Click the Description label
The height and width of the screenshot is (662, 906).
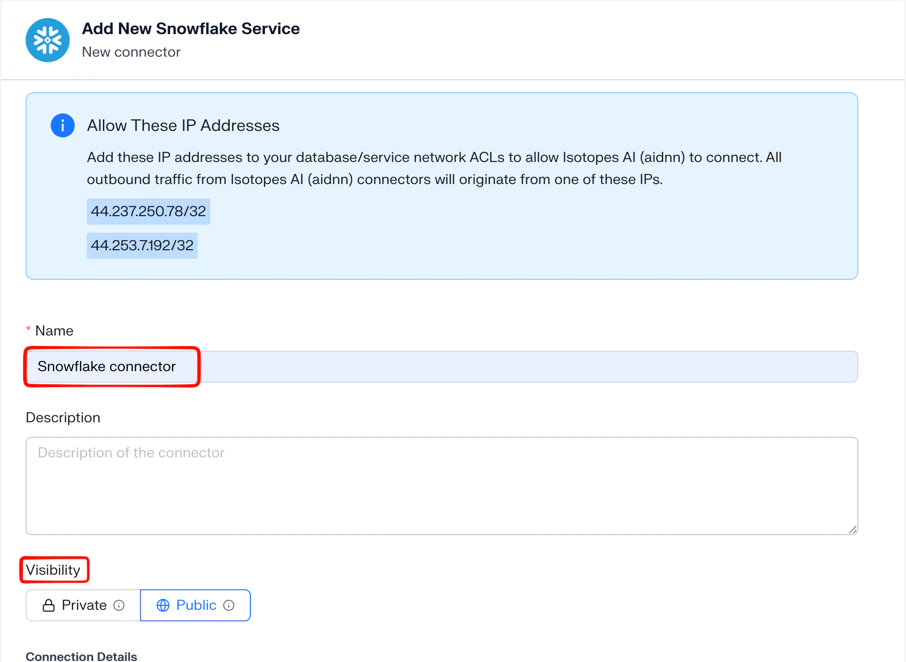pos(63,418)
